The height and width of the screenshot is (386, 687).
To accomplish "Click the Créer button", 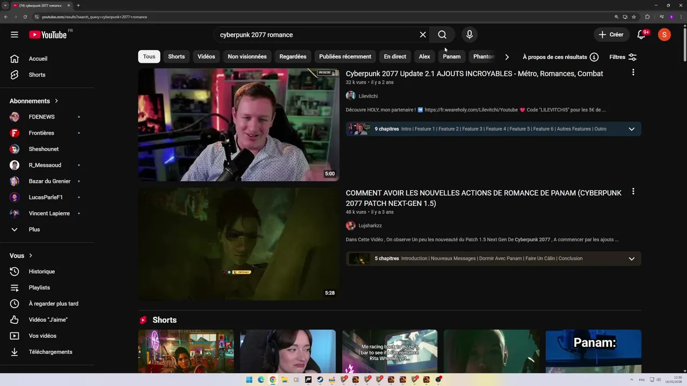I will (x=611, y=35).
